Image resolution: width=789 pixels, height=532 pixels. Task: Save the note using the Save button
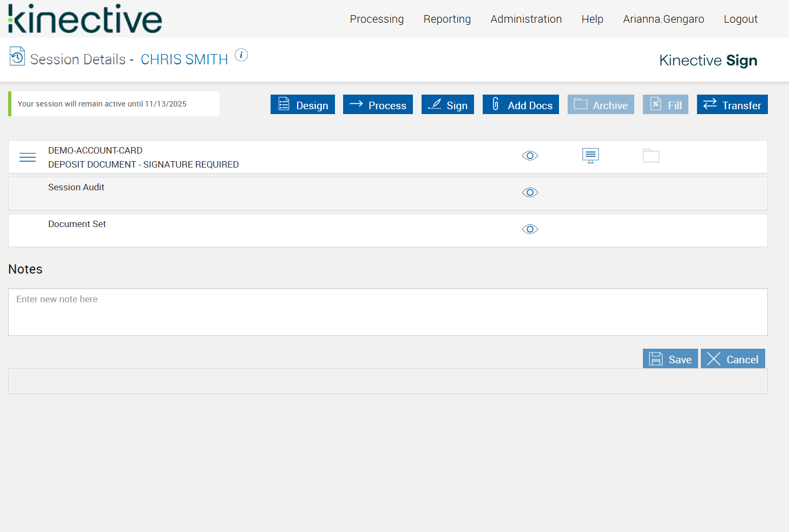pyautogui.click(x=670, y=358)
